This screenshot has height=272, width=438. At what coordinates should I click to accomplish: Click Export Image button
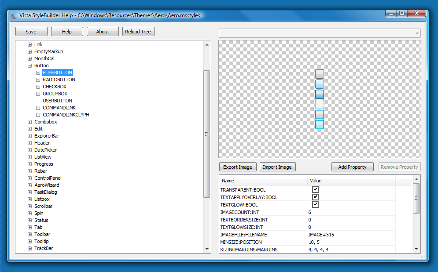pos(238,167)
